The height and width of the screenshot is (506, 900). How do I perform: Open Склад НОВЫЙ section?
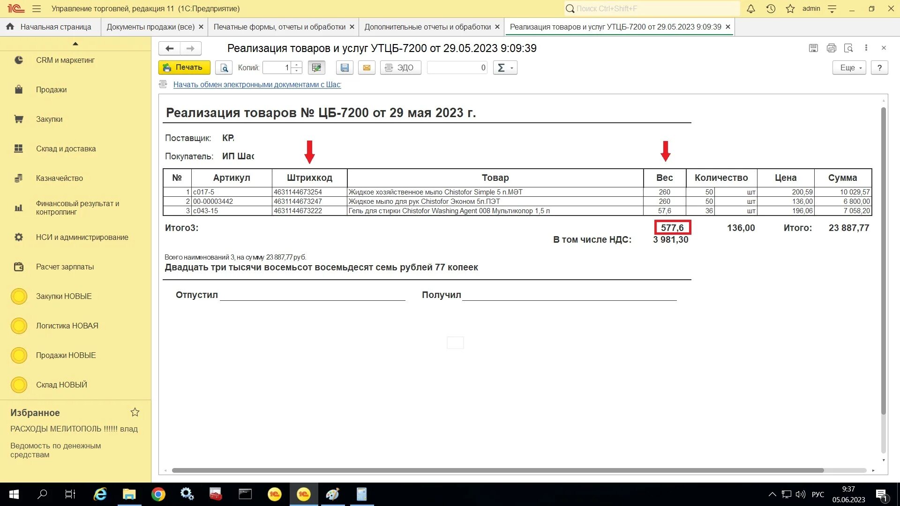pos(61,385)
